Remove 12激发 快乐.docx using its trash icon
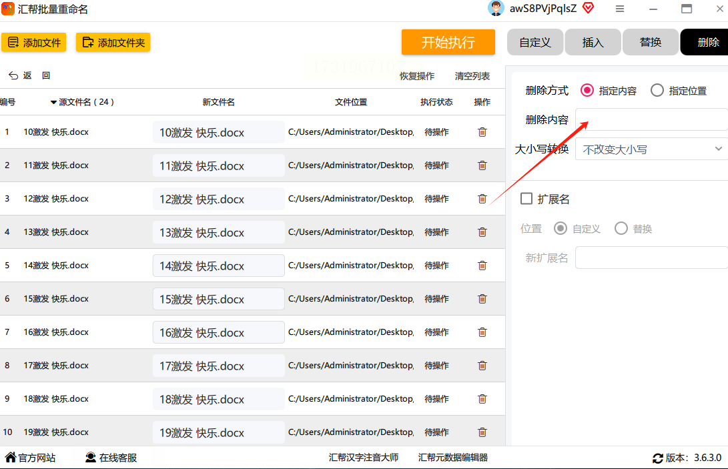 tap(482, 199)
